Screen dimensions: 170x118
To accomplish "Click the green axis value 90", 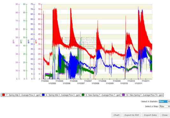I will [x=24, y=4].
